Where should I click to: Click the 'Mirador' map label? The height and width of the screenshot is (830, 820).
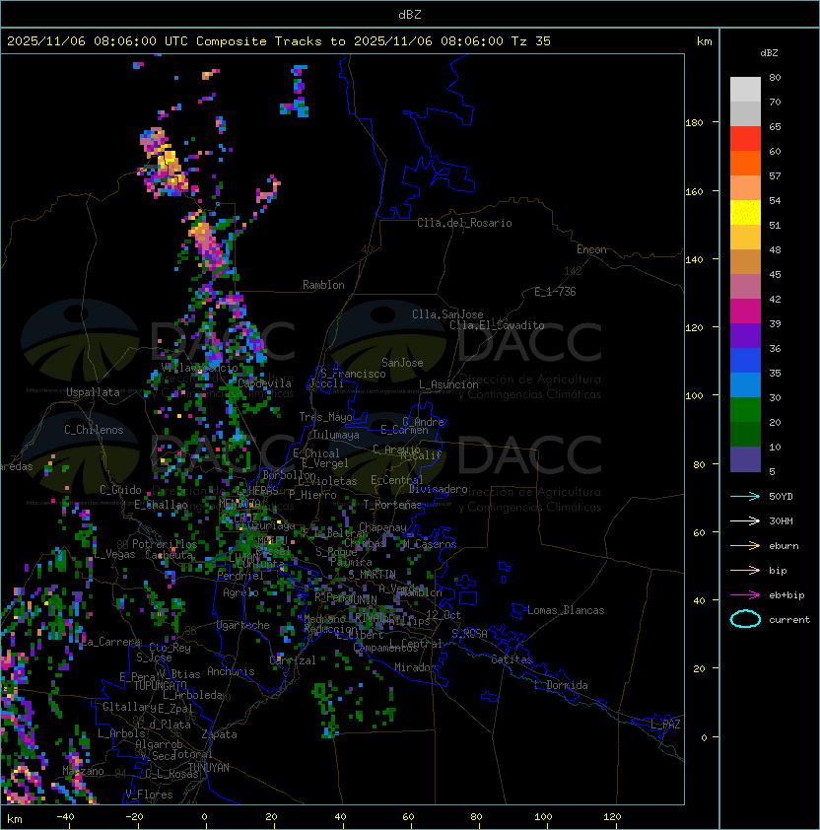coord(415,667)
